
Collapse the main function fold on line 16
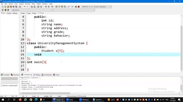(25, 62)
